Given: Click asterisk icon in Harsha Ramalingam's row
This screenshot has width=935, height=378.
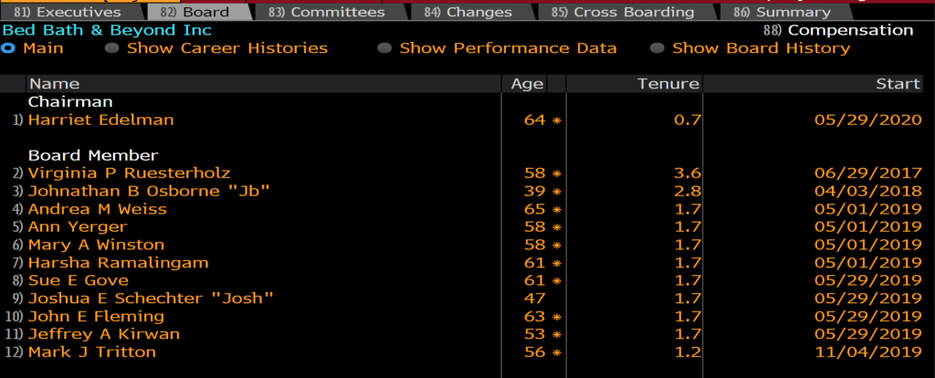Looking at the screenshot, I should [x=557, y=264].
